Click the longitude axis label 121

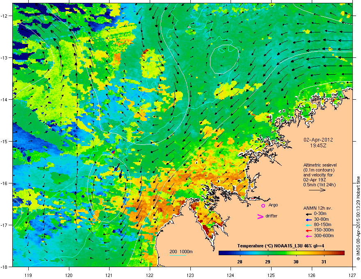[x=109, y=275]
